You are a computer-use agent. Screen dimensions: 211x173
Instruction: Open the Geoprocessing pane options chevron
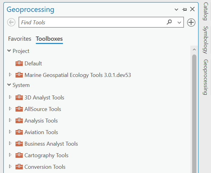tap(176, 9)
